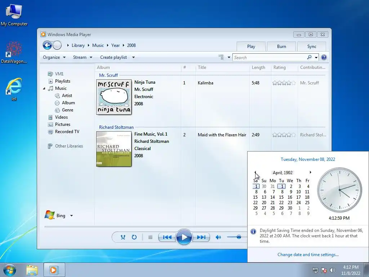Skip to the next track
369x277 pixels.
201,237
